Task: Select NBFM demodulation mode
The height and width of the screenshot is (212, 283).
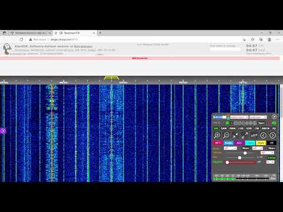Action: tap(265, 128)
